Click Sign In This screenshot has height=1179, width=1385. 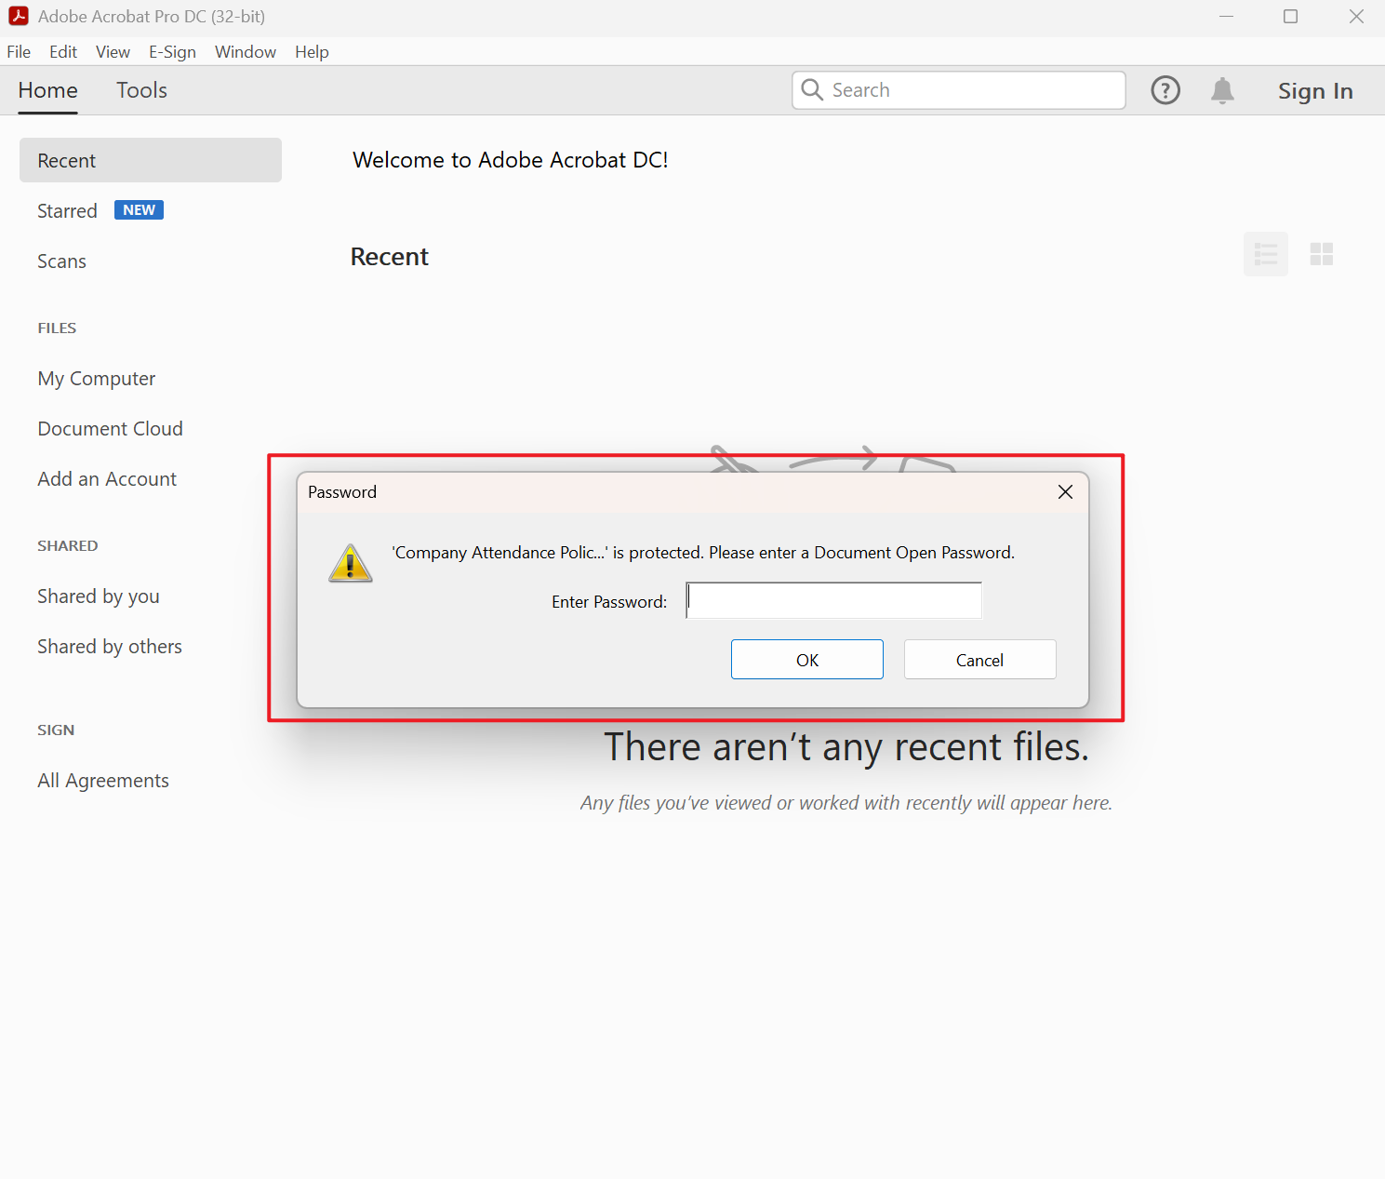pyautogui.click(x=1315, y=91)
